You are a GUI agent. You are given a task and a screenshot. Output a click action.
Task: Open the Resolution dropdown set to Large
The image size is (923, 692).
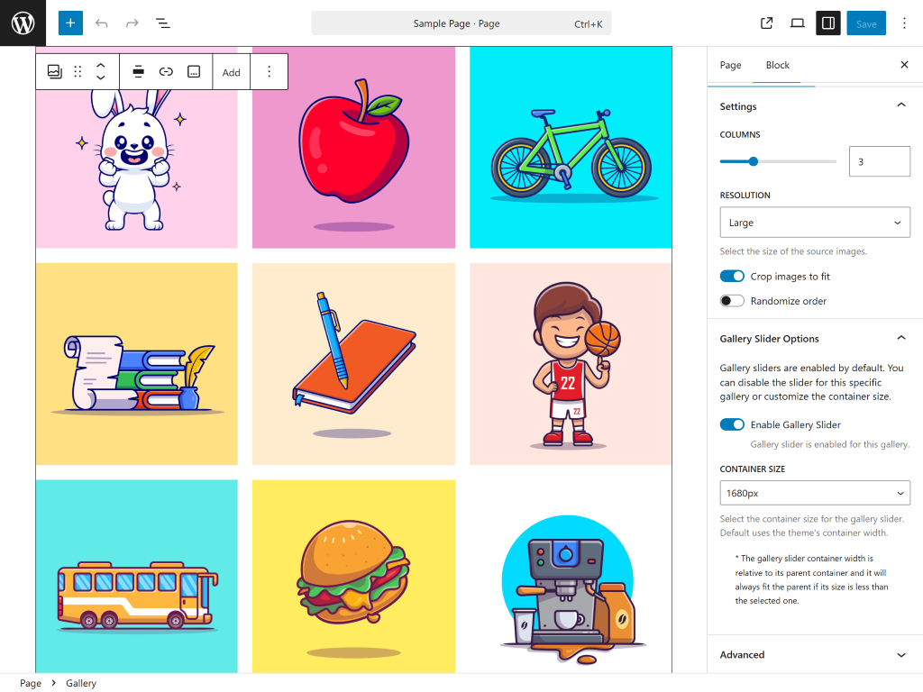814,223
